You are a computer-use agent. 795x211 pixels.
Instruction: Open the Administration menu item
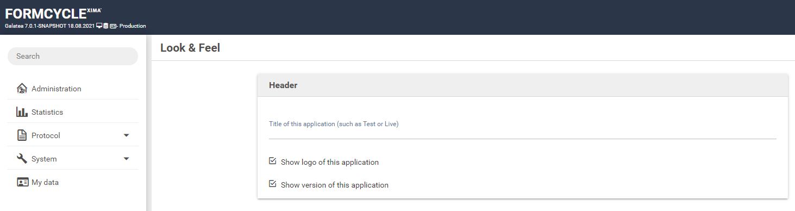pyautogui.click(x=73, y=89)
